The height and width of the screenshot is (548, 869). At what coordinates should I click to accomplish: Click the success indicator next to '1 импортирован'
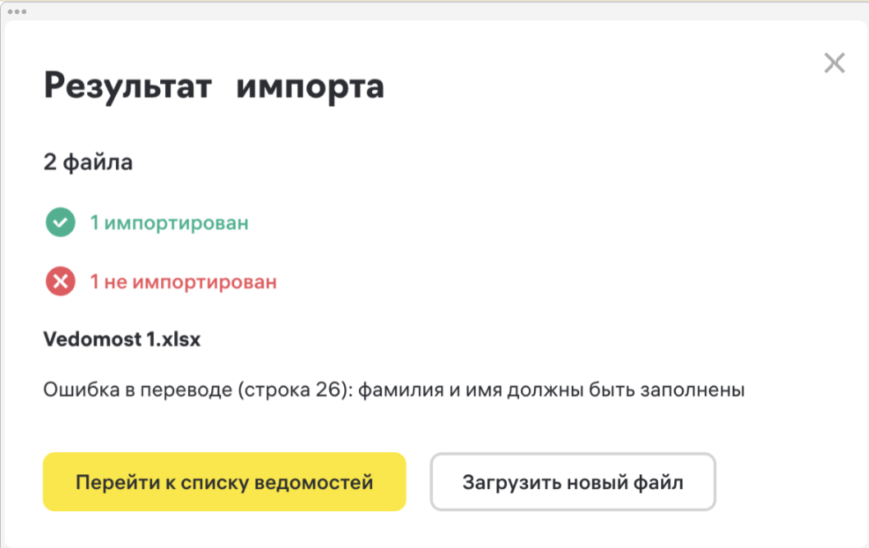pos(59,221)
